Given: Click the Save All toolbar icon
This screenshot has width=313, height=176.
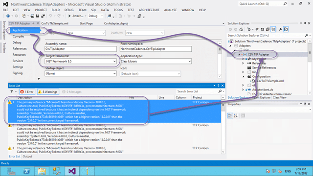Looking at the screenshot, I should point(43,16).
